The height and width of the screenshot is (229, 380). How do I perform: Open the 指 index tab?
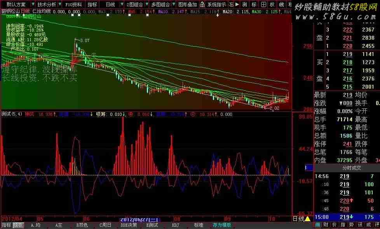click(x=343, y=225)
